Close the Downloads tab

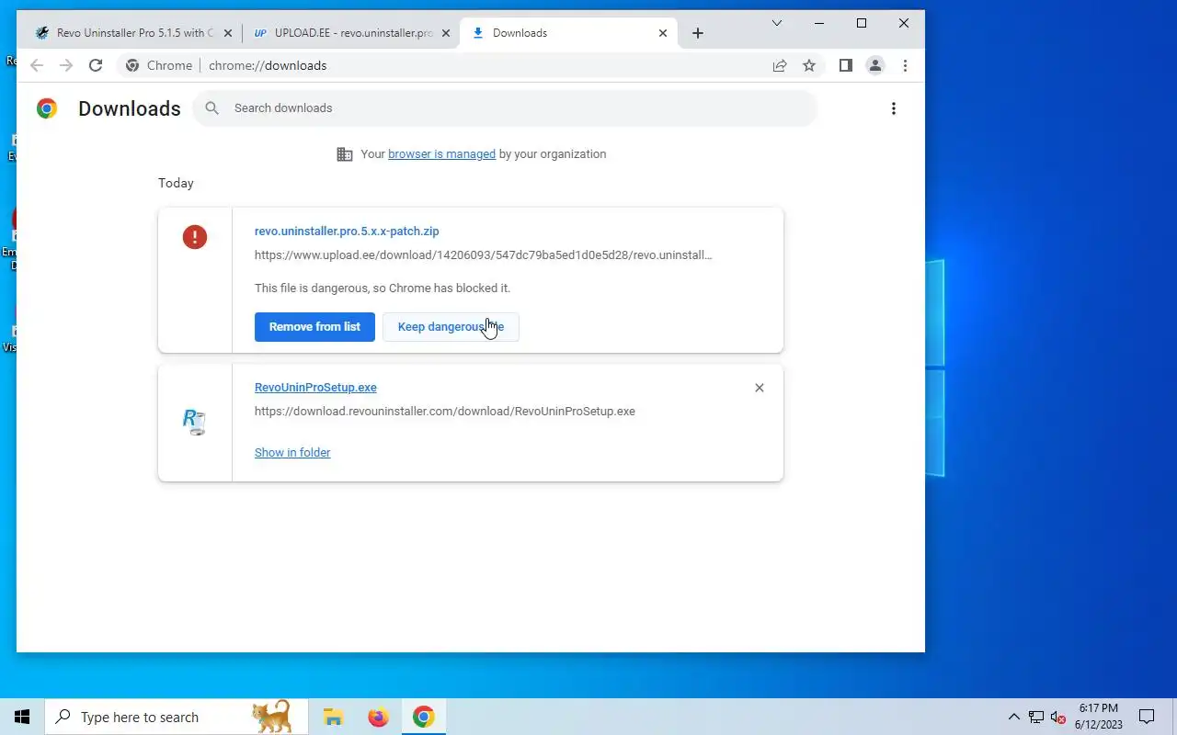click(x=663, y=33)
